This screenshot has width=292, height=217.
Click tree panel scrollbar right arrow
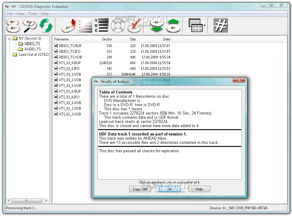[46, 201]
